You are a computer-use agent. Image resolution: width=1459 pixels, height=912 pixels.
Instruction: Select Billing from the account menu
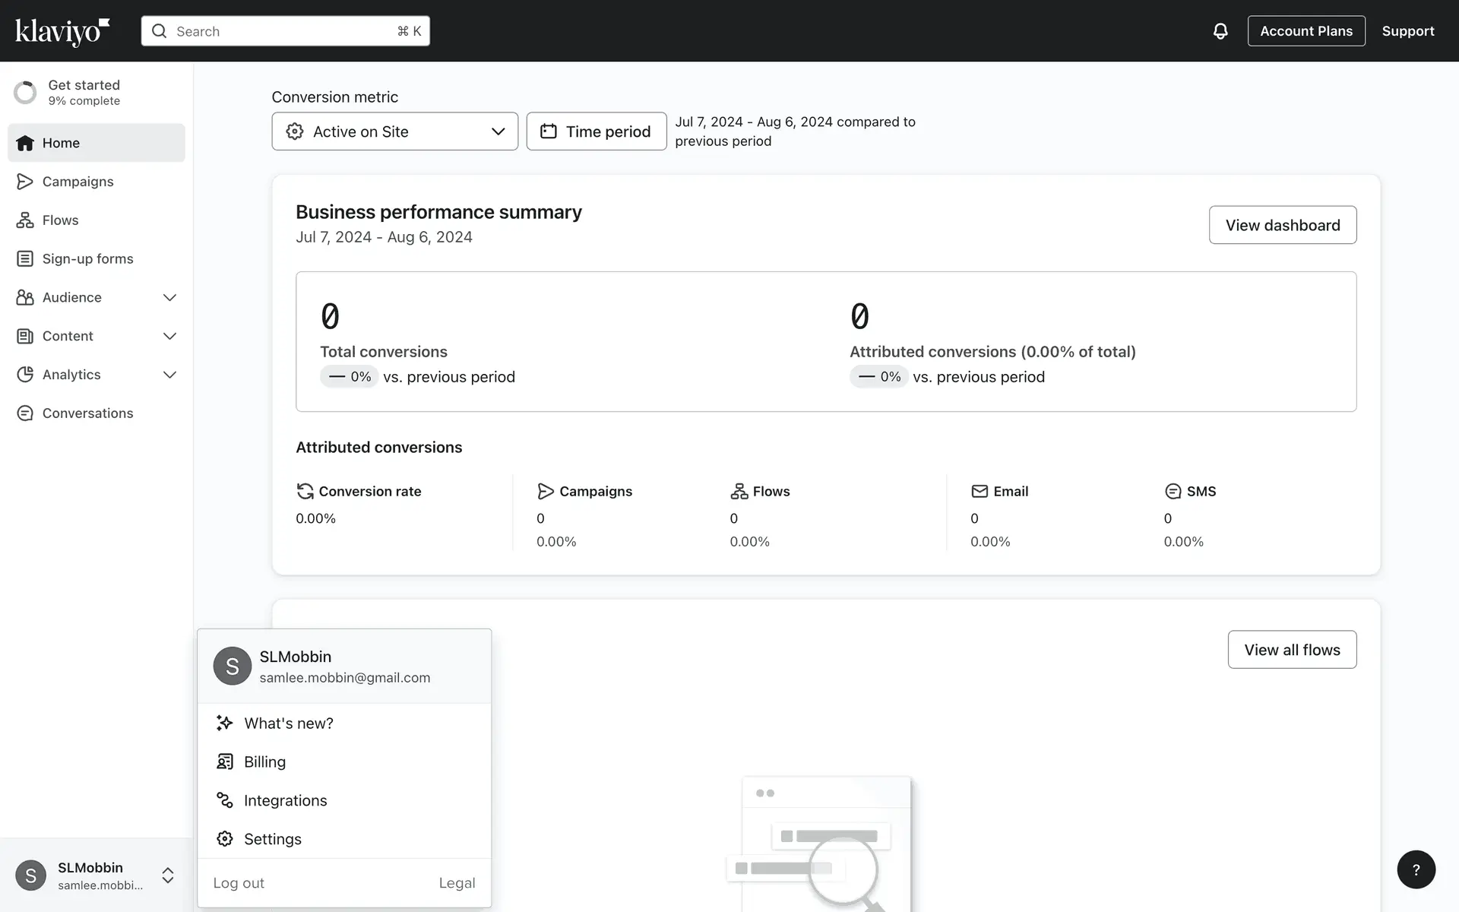point(264,762)
